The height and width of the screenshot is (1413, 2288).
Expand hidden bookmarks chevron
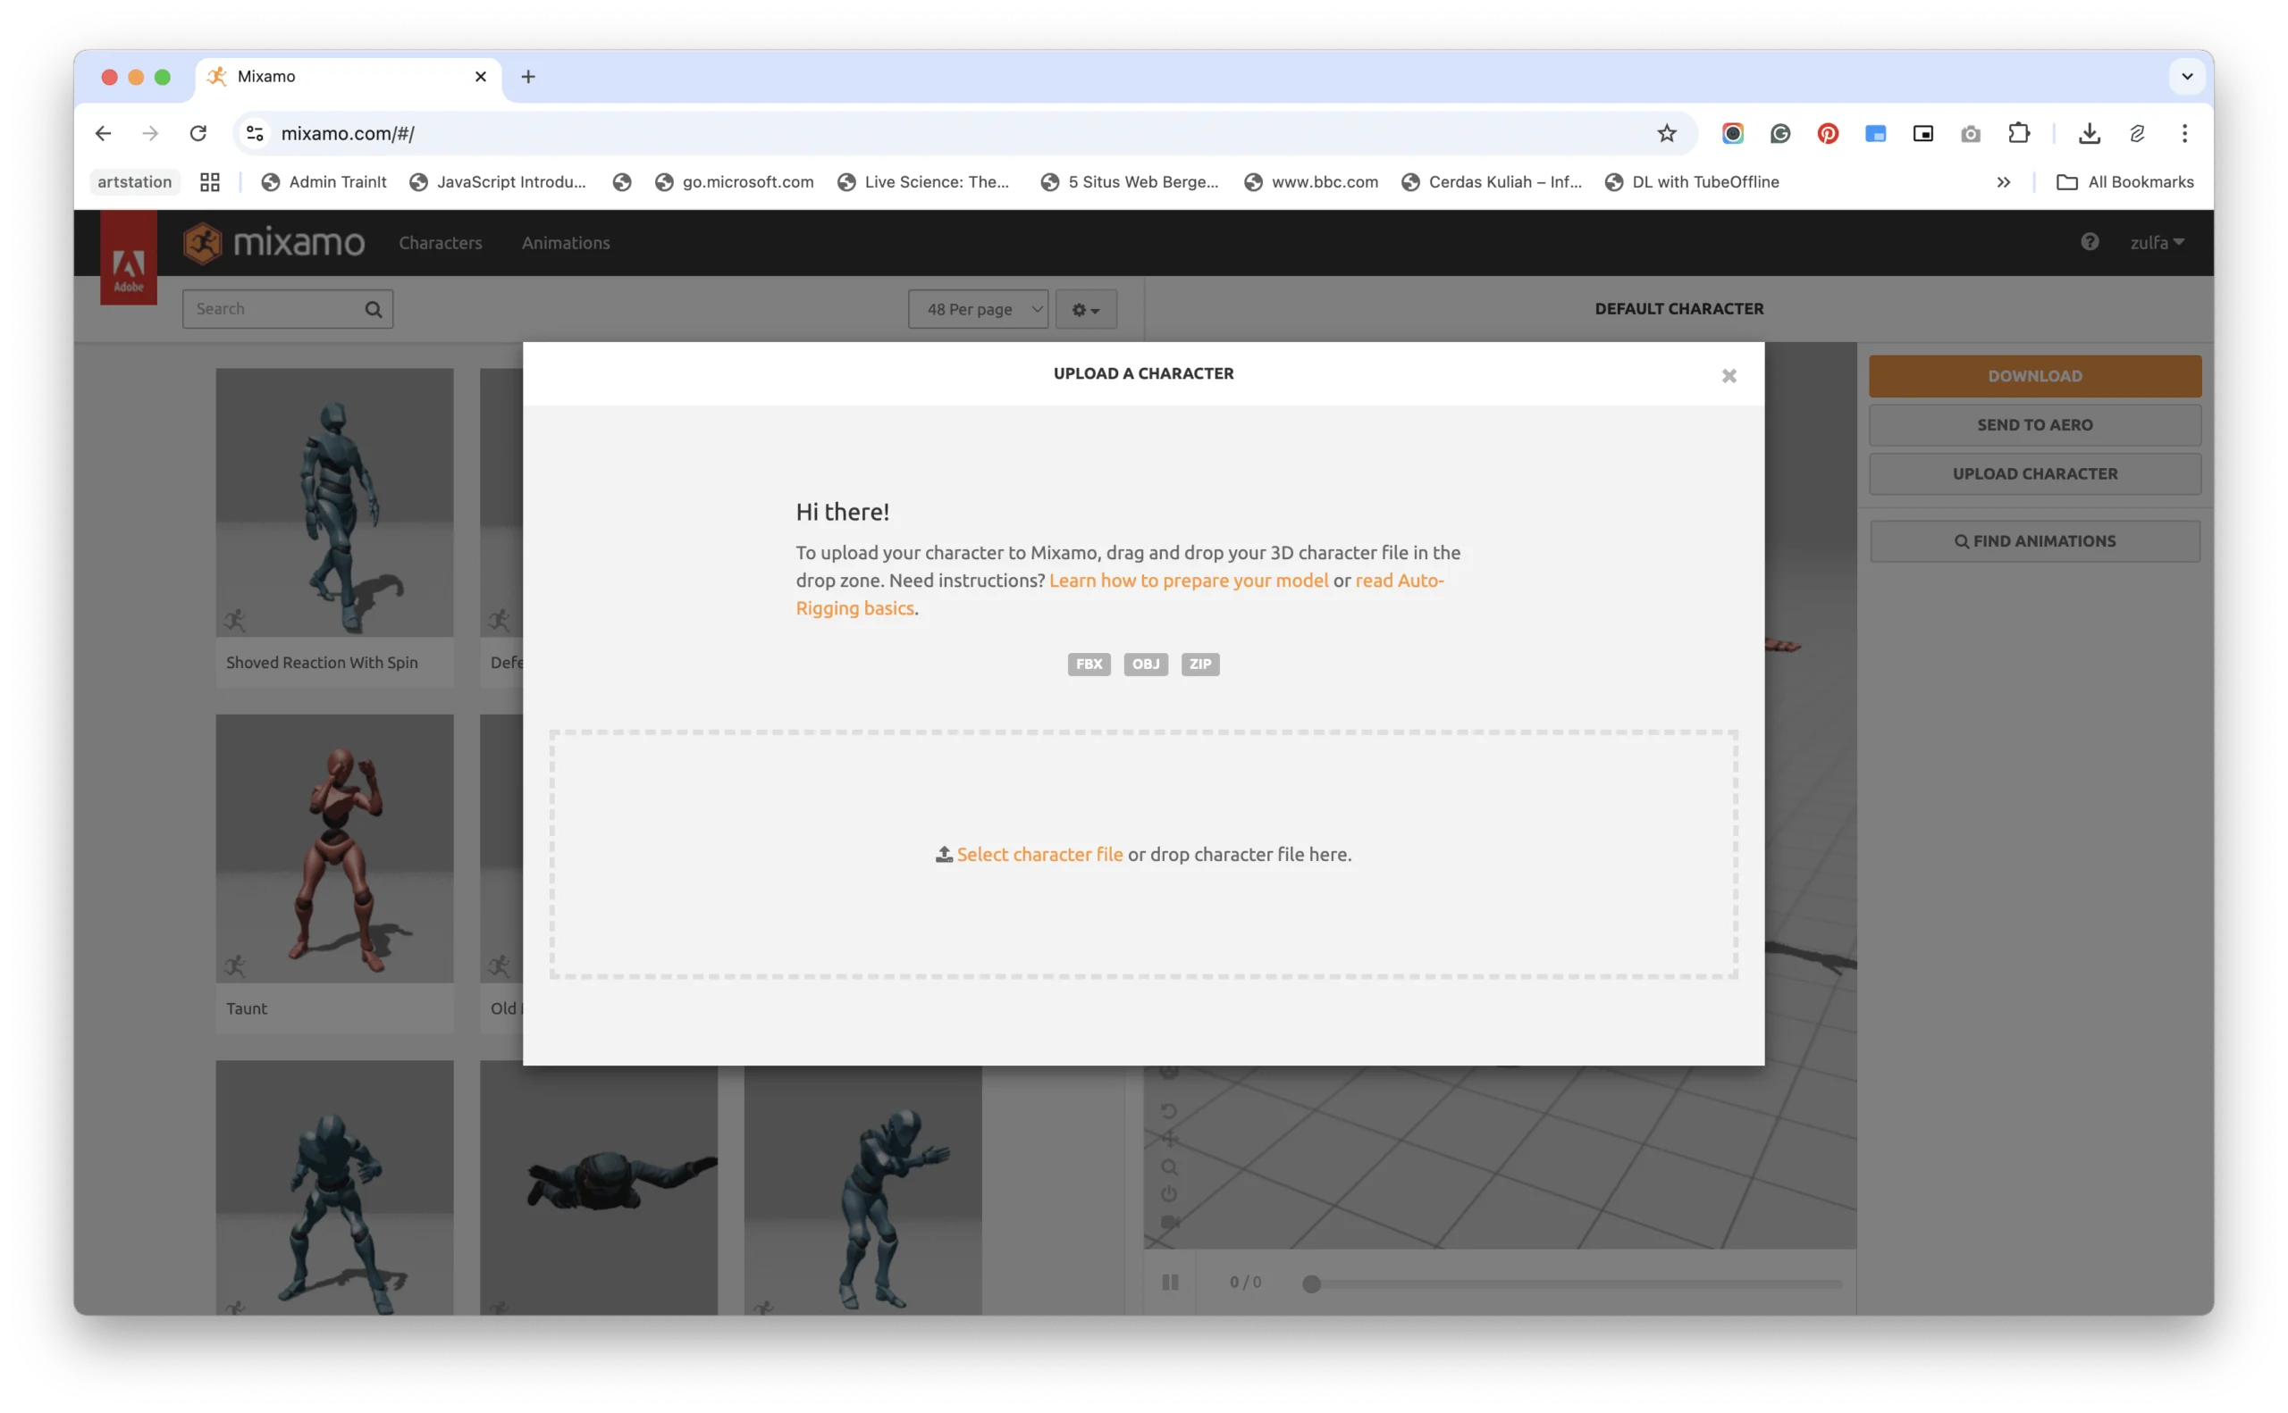(x=2003, y=182)
